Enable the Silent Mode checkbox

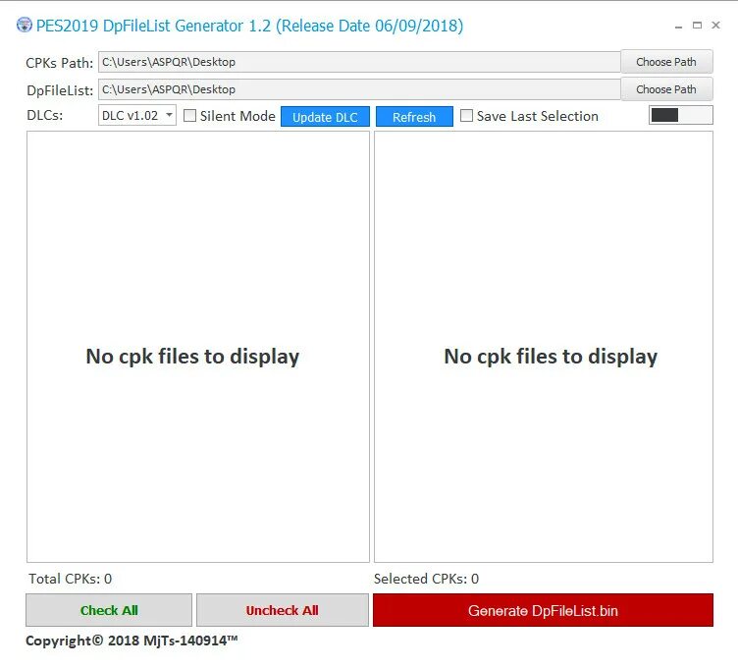pyautogui.click(x=189, y=116)
